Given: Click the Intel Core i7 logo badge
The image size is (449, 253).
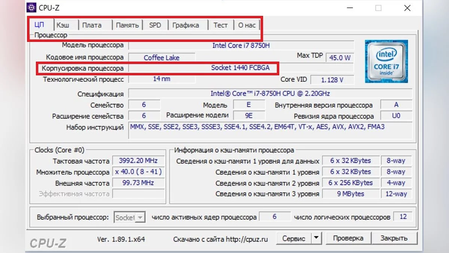Looking at the screenshot, I should (x=387, y=61).
